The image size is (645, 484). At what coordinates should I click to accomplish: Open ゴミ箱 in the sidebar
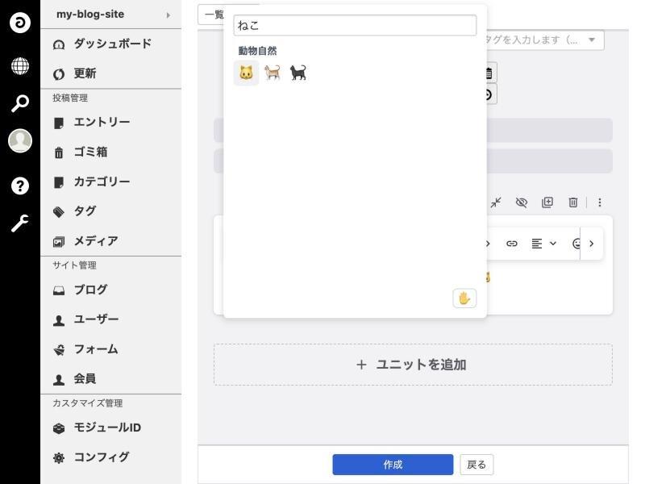pos(111,152)
